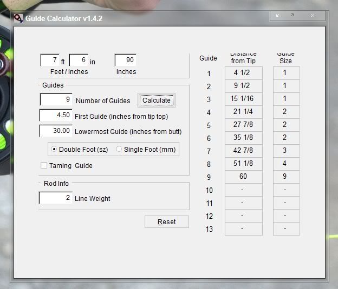
Task: Click guide 4 size cell showing 2
Action: [x=286, y=112]
